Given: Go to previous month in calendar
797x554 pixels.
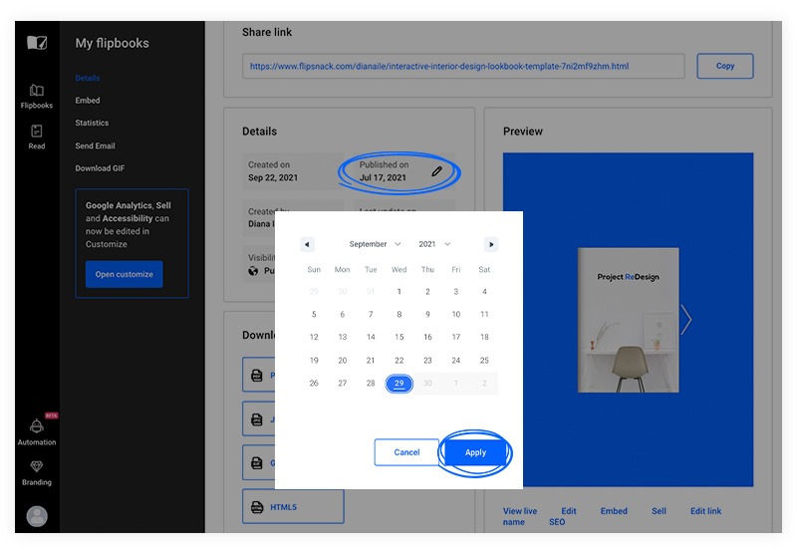Looking at the screenshot, I should pos(307,244).
